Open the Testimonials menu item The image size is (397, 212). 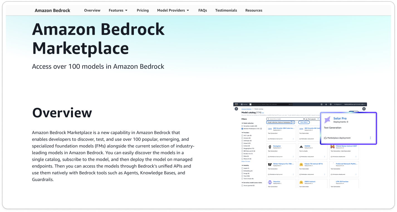(x=226, y=10)
